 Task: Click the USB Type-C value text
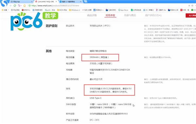pyautogui.click(x=96, y=98)
